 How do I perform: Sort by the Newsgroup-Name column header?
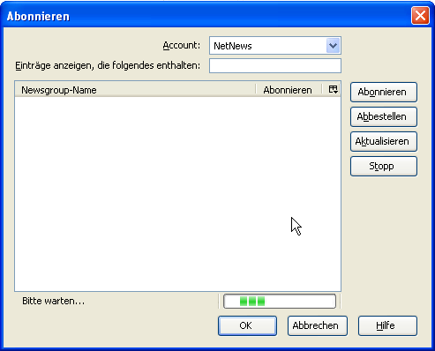point(135,90)
